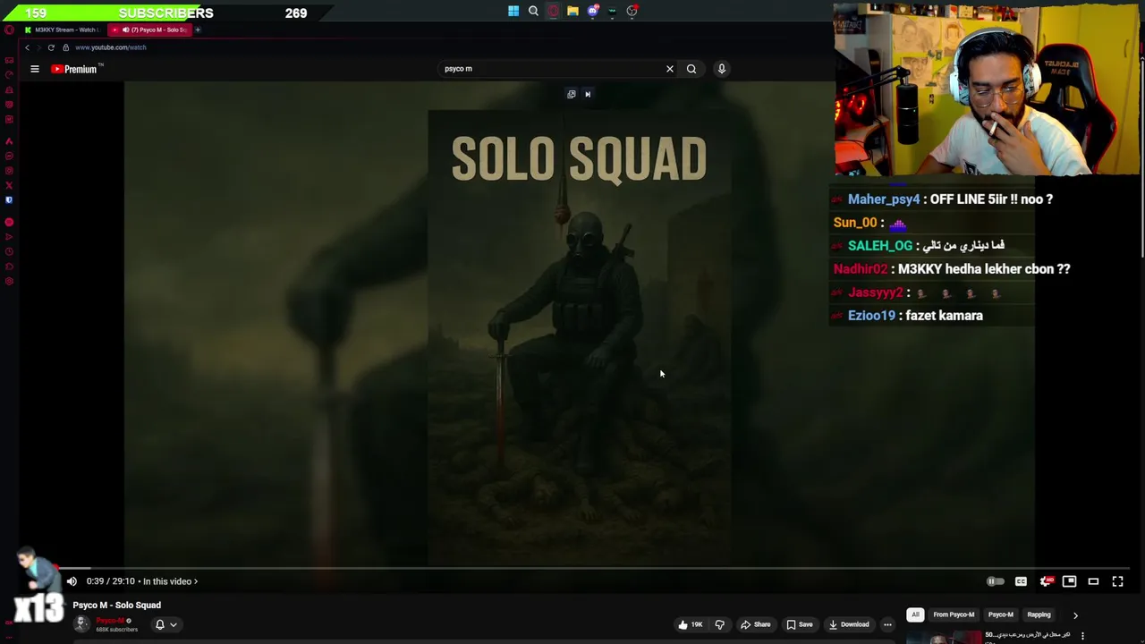Open Bitwarden extension in sidebar
1145x644 pixels.
9,200
